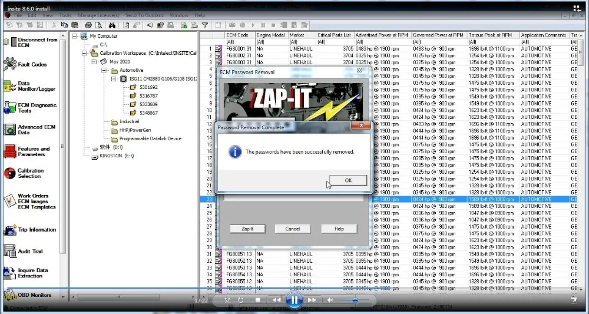Open ECM Diagnostic Tests
This screenshot has width=589, height=314.
(x=30, y=108)
